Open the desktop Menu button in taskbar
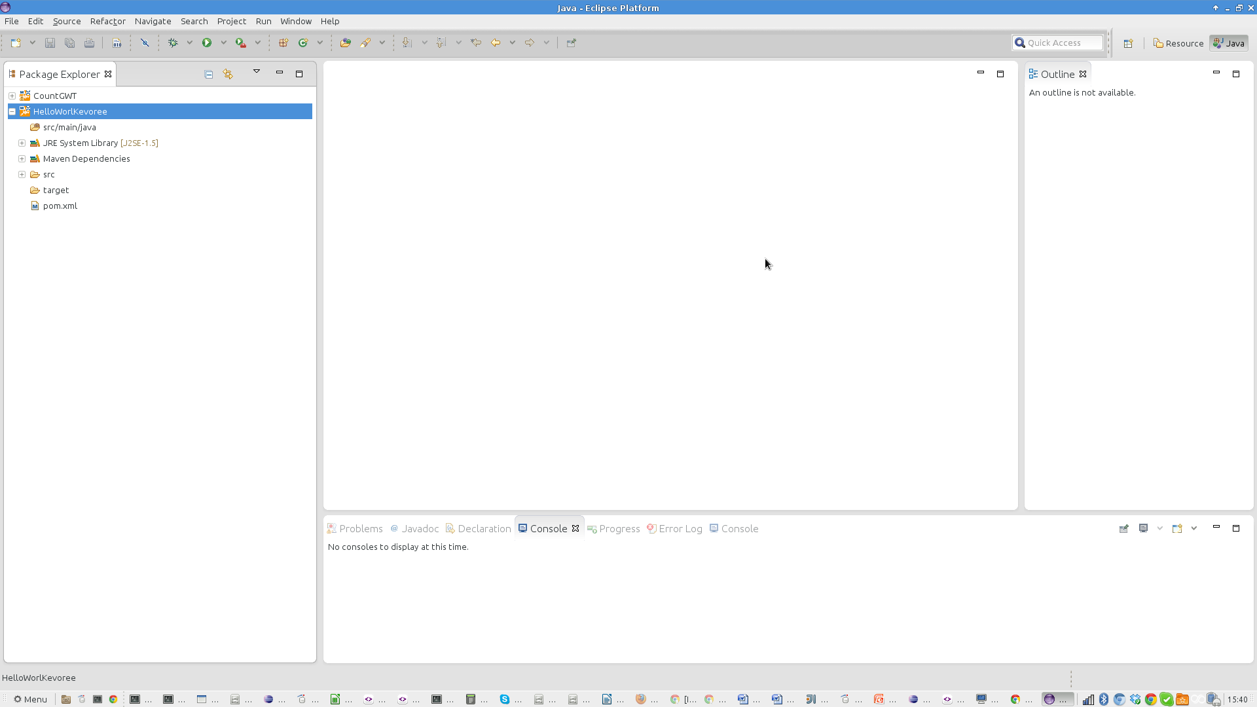This screenshot has width=1257, height=707. click(31, 699)
